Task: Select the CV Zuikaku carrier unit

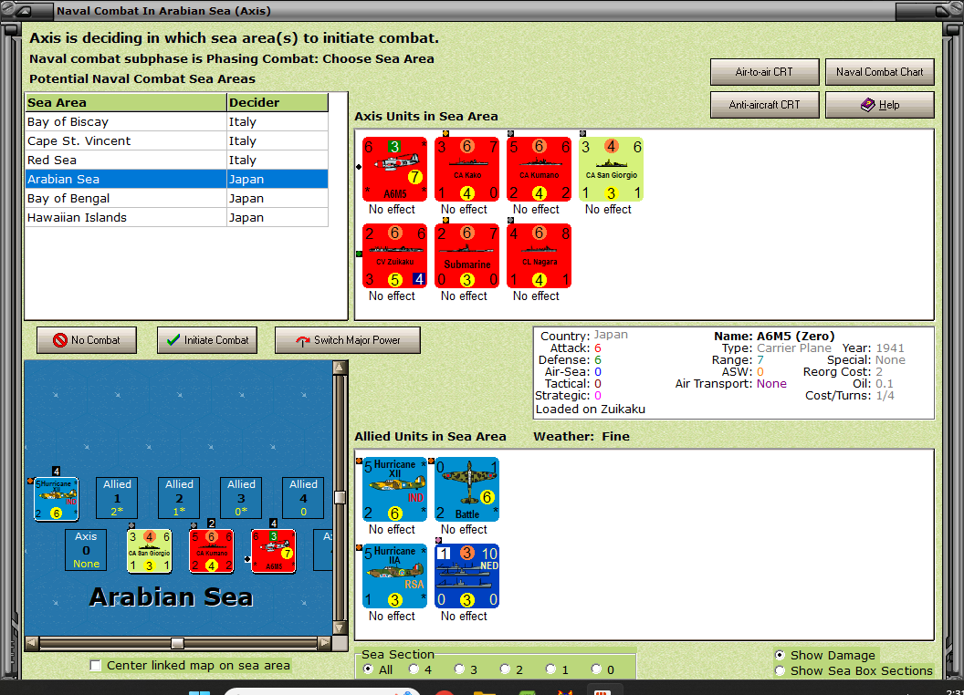Action: click(x=394, y=255)
